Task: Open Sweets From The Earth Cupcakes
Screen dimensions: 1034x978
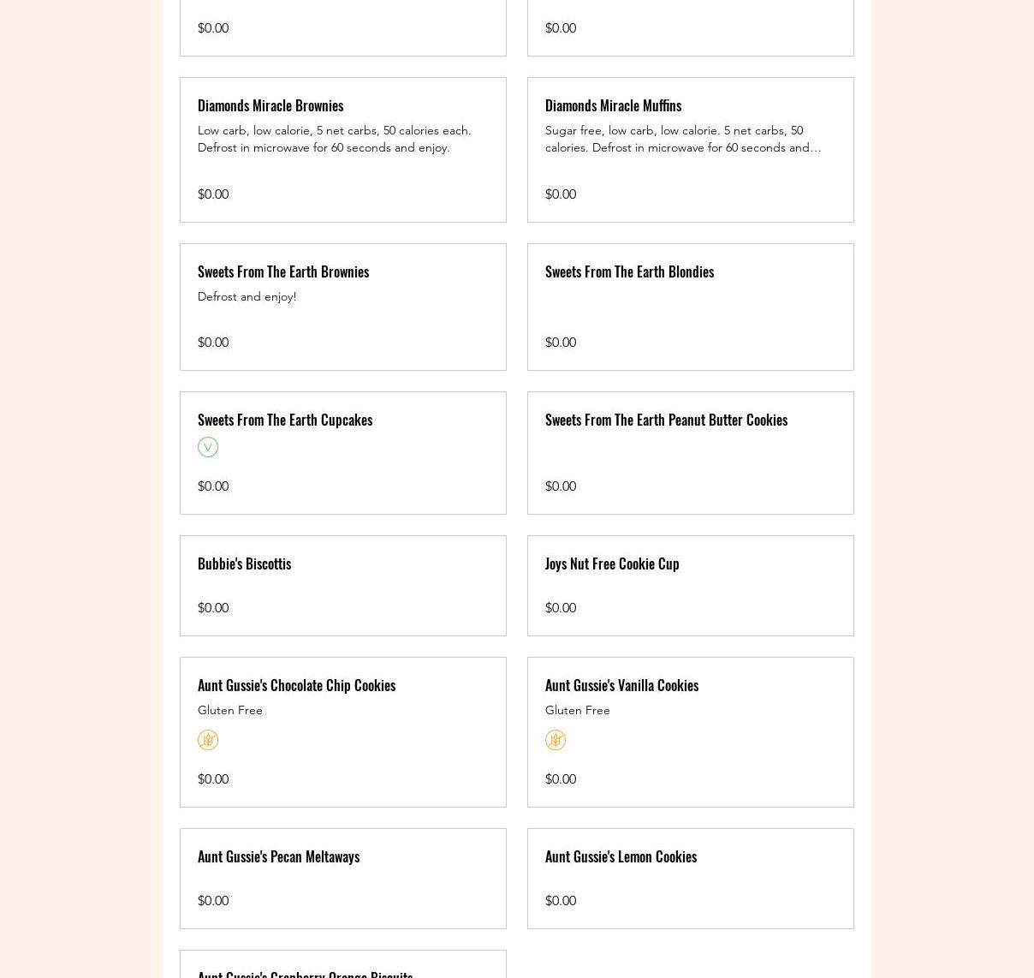Action: coord(285,420)
